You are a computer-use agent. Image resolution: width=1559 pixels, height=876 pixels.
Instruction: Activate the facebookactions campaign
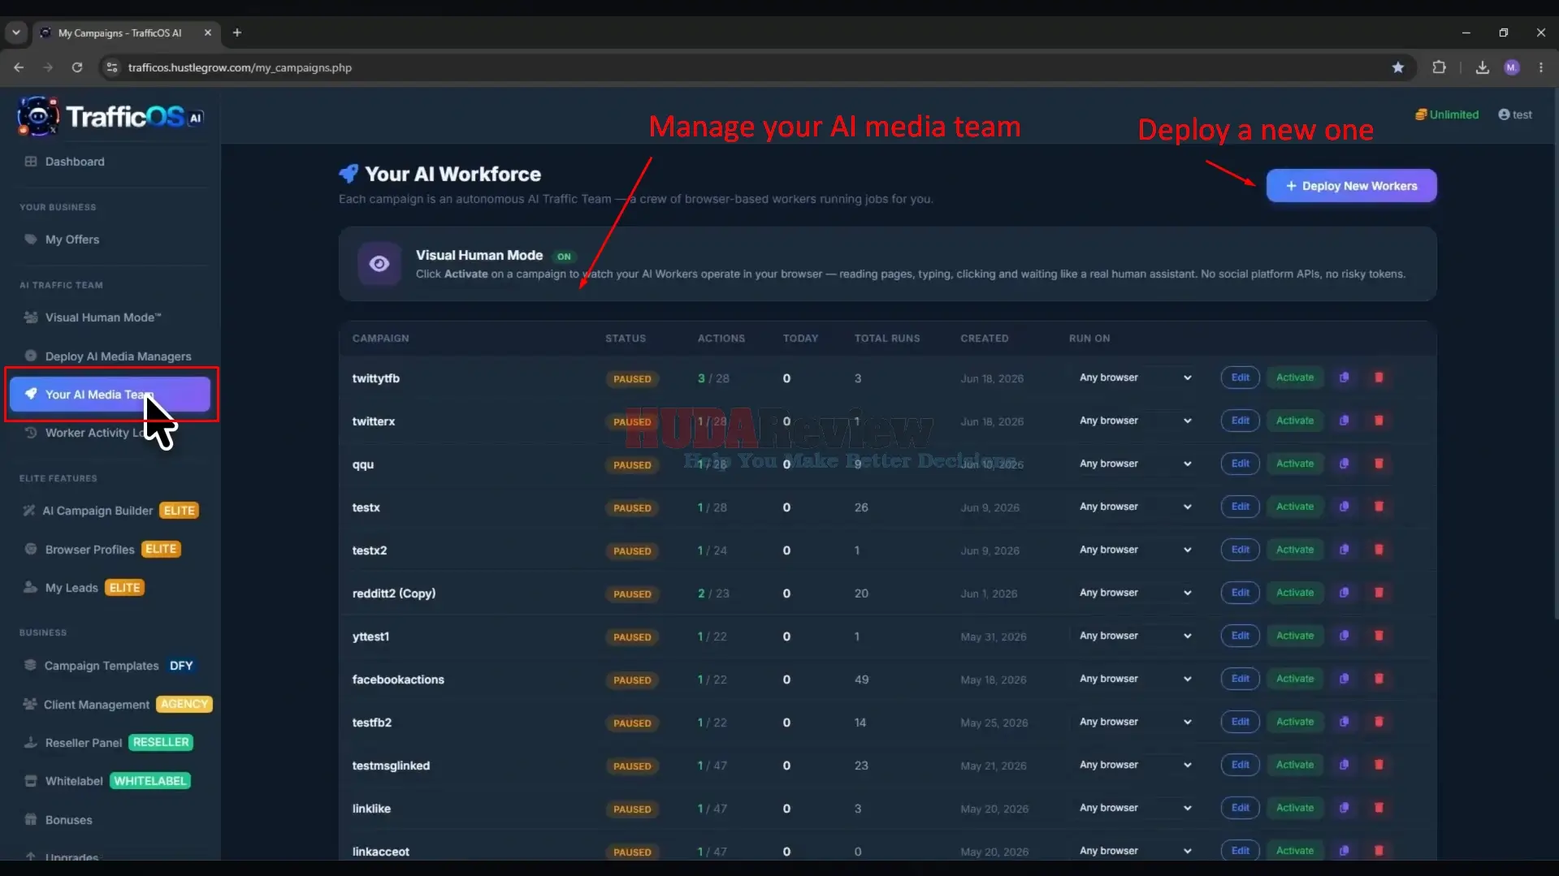pos(1294,679)
